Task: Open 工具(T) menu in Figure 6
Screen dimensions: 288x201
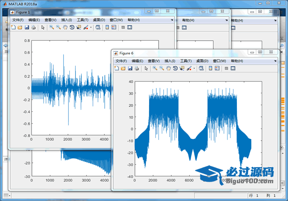Action: [186, 61]
